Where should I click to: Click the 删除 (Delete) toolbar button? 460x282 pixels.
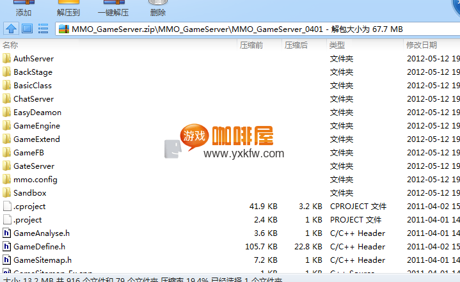tap(157, 9)
